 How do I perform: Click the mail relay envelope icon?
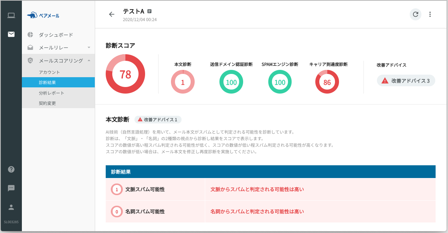pos(31,47)
